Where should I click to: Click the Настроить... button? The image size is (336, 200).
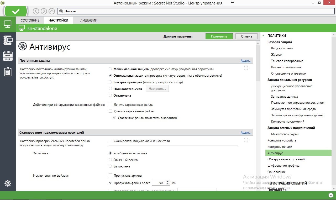coord(157,89)
